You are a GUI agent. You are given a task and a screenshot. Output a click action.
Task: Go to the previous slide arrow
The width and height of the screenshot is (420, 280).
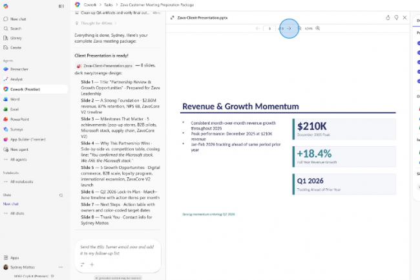(x=258, y=28)
